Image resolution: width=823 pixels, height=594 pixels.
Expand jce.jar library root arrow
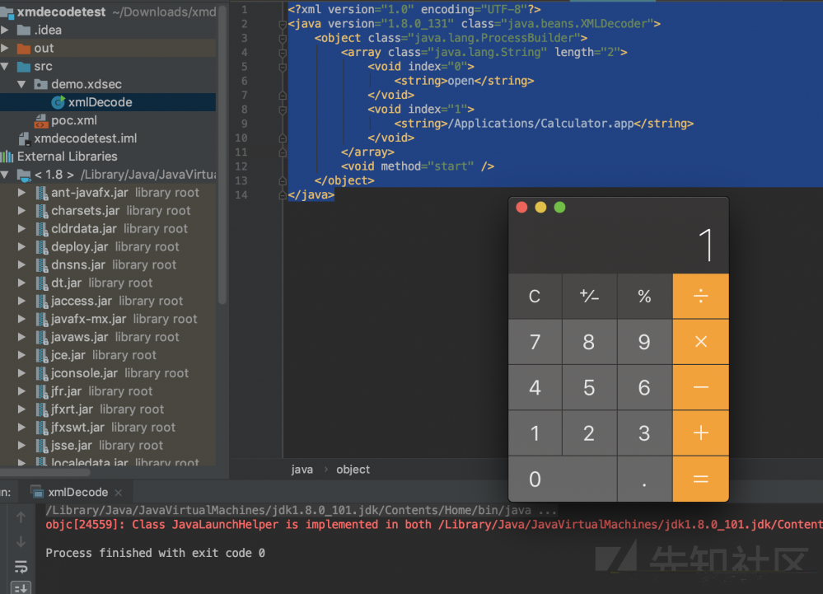coord(21,355)
